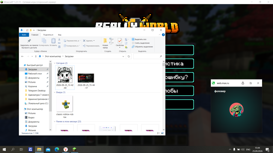Screen dimensions: 273x153
Task: Click the Open icon beside Свойства
Action: (127, 39)
